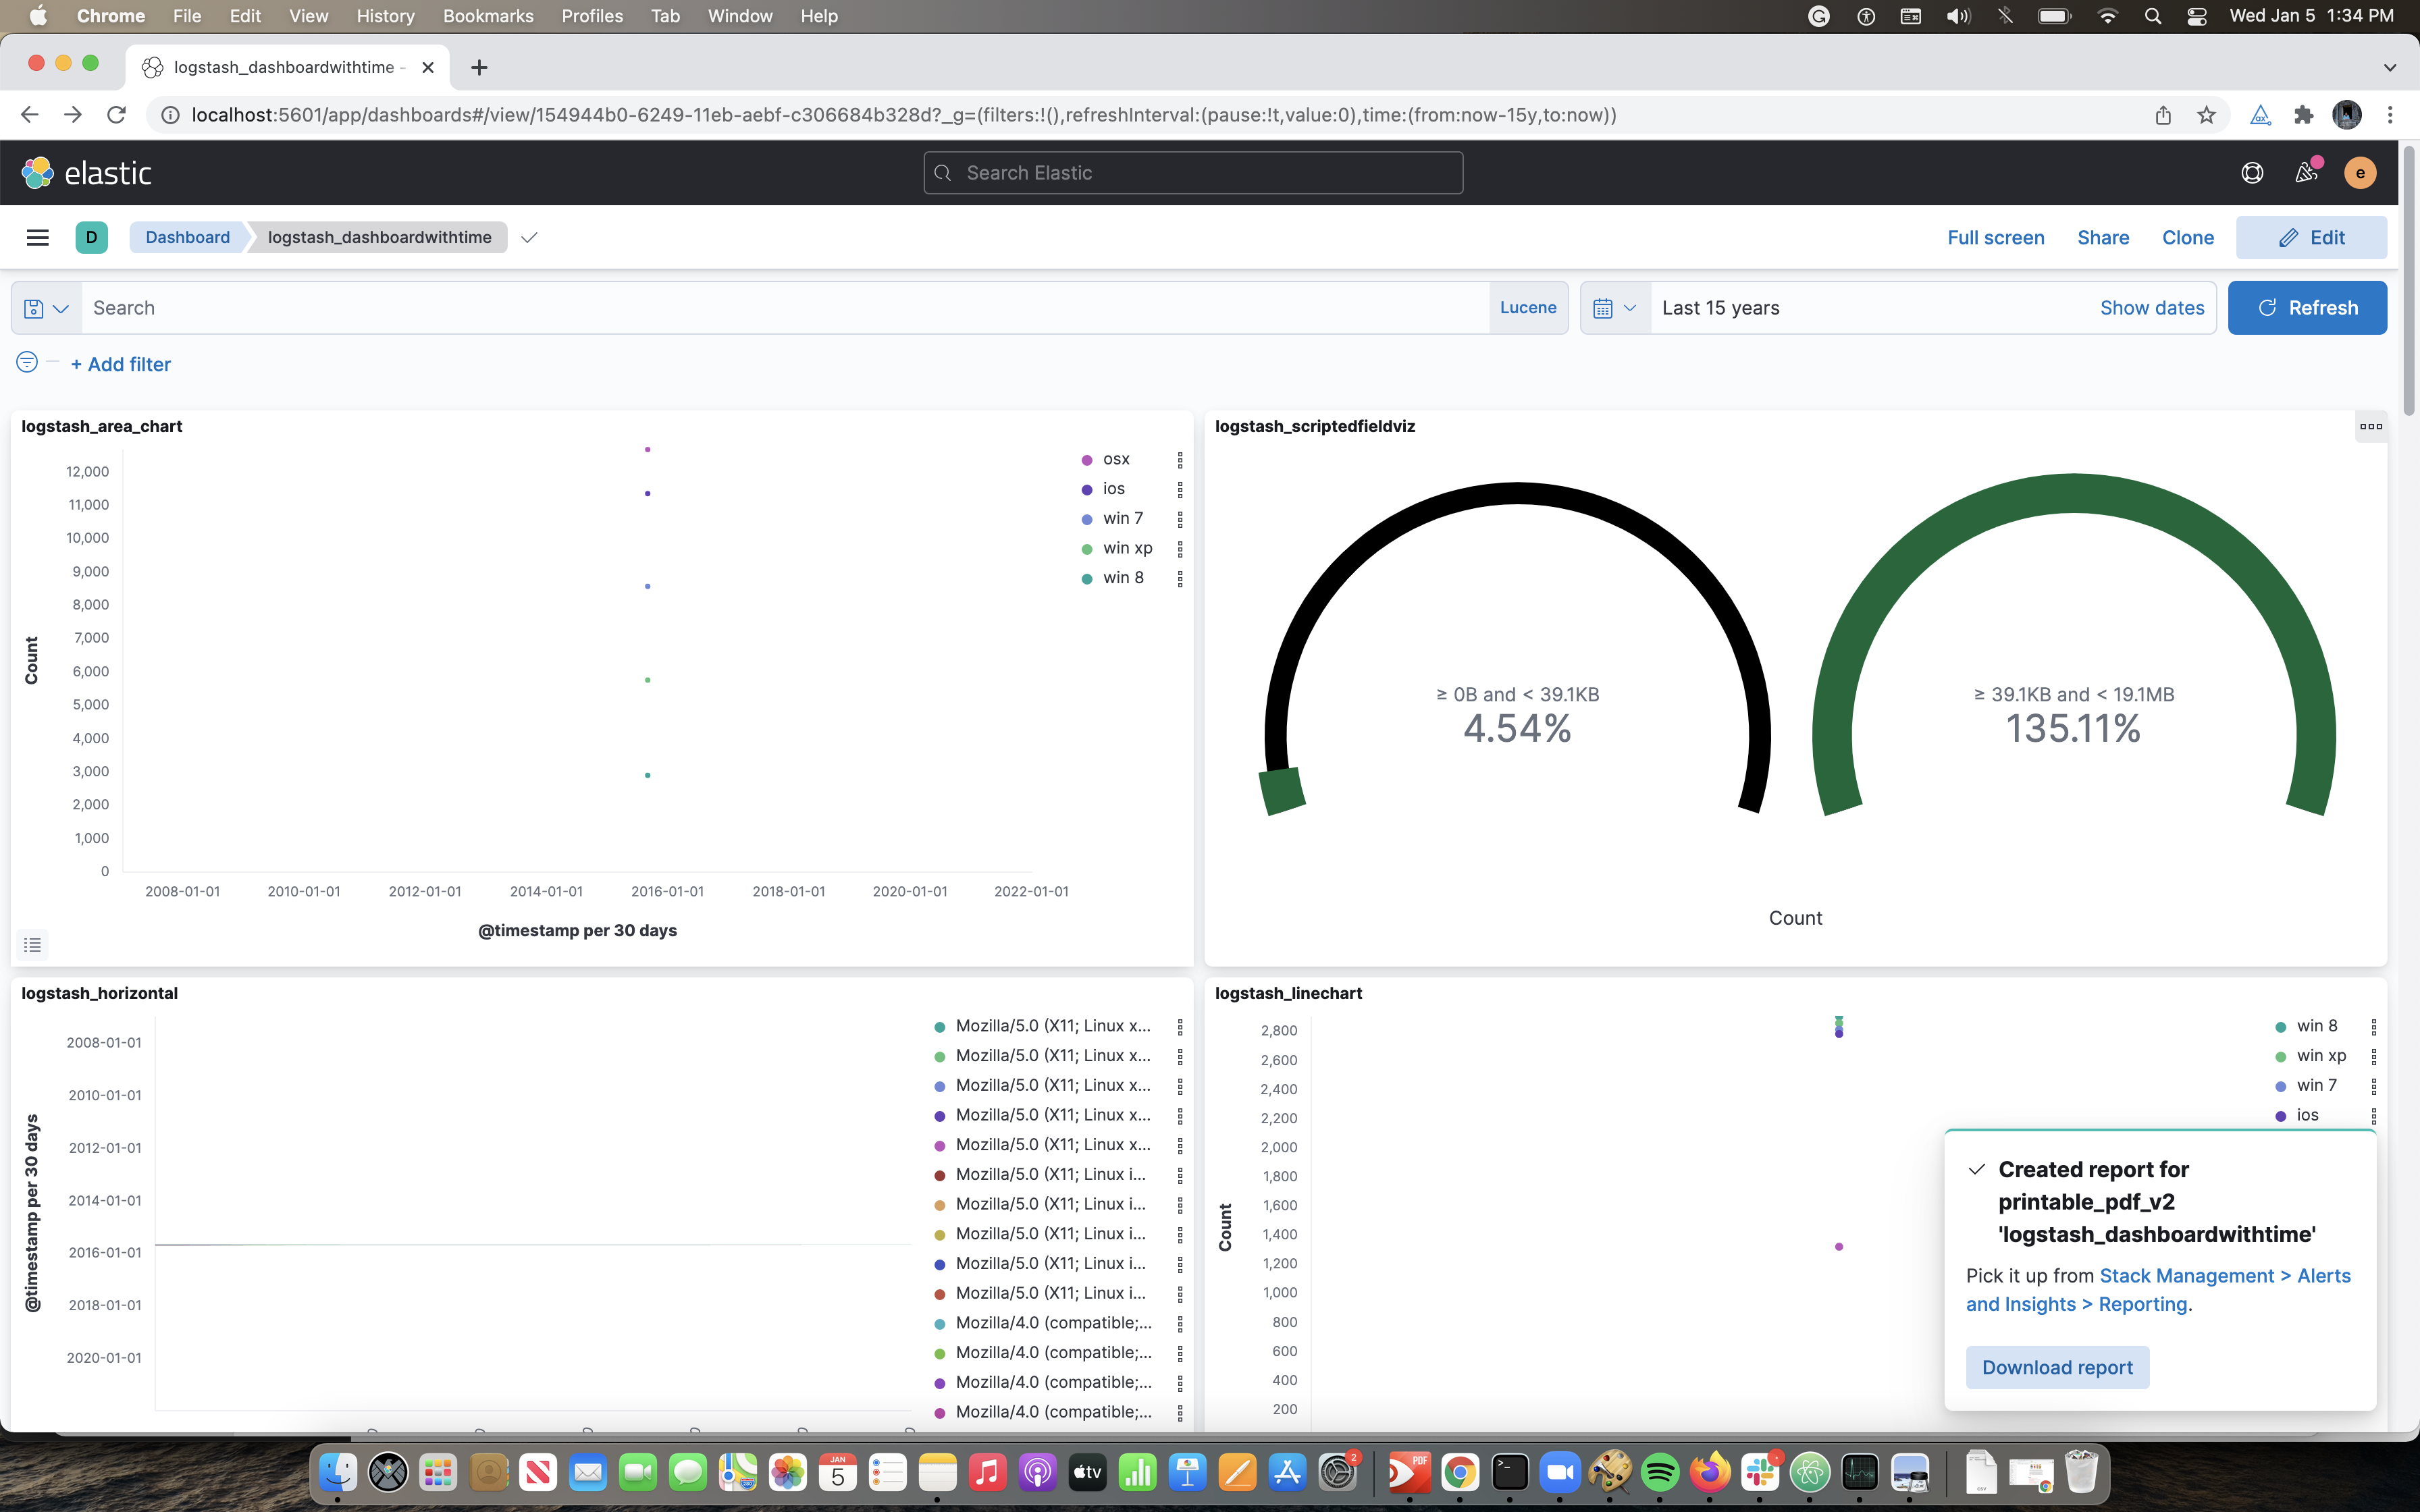Open panel options on logstash_scriptedfieldviz
This screenshot has width=2420, height=1512.
coord(2371,426)
